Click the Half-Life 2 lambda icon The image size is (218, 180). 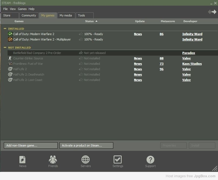10,69
